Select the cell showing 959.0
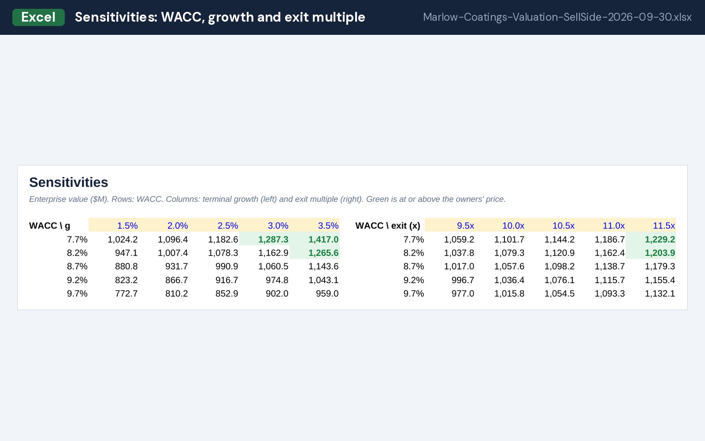The image size is (705, 441). pyautogui.click(x=327, y=294)
